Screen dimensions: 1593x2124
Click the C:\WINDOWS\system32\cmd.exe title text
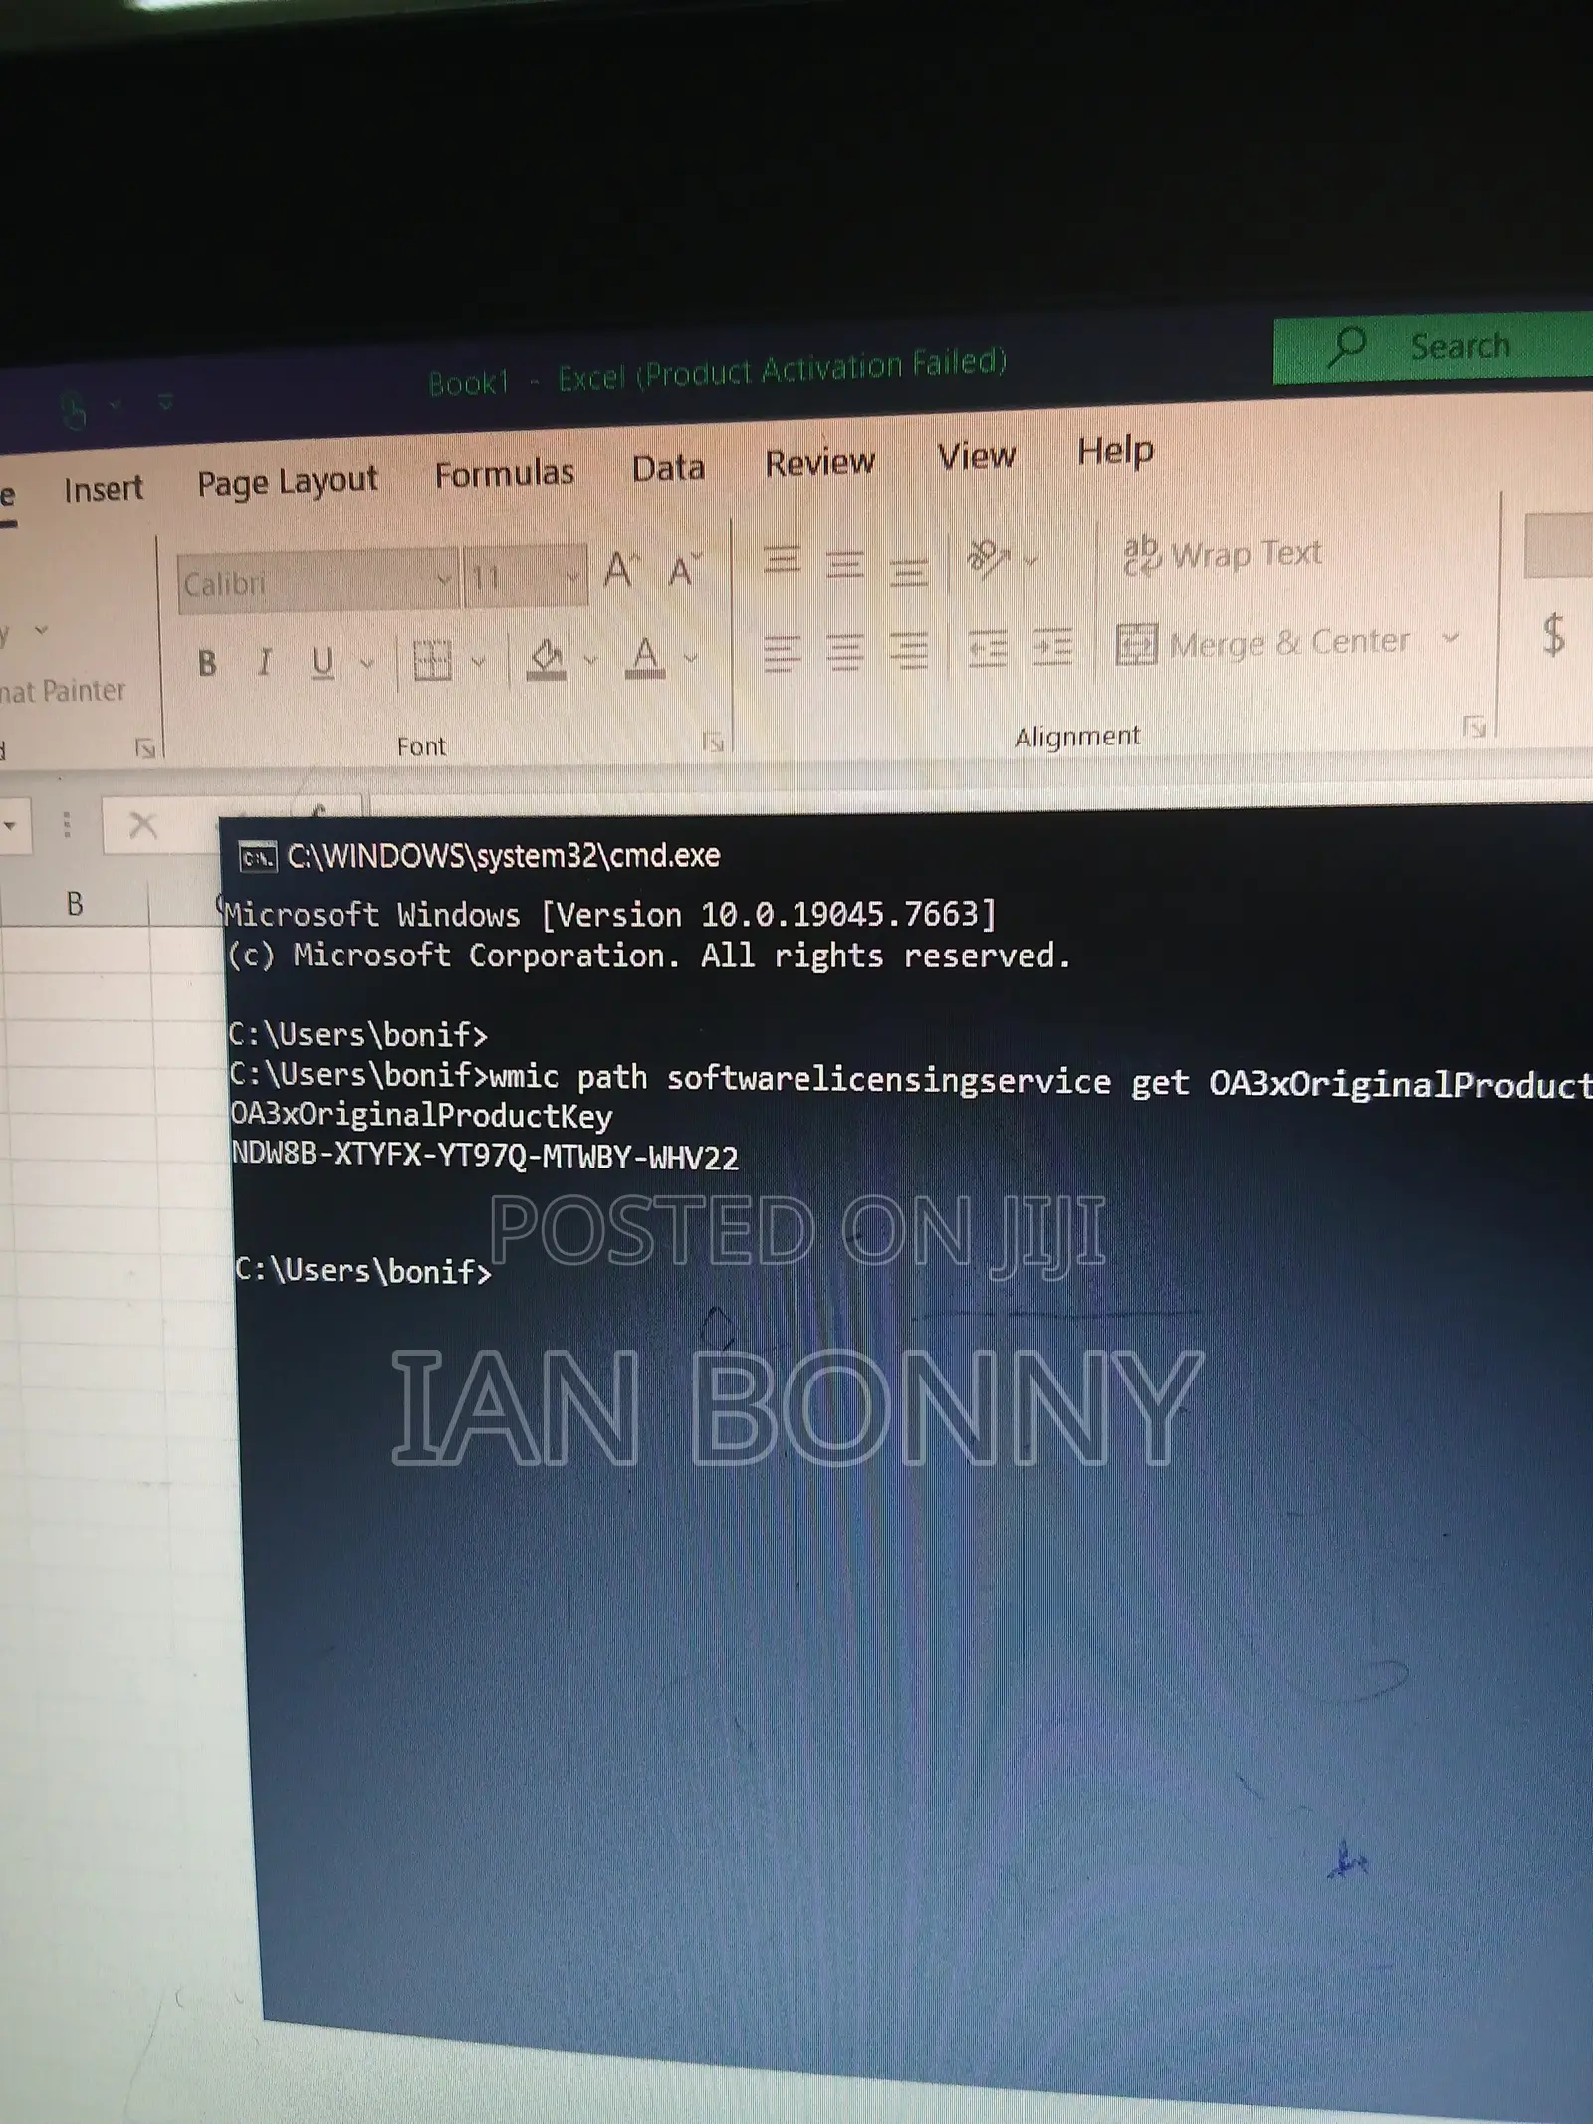coord(504,856)
